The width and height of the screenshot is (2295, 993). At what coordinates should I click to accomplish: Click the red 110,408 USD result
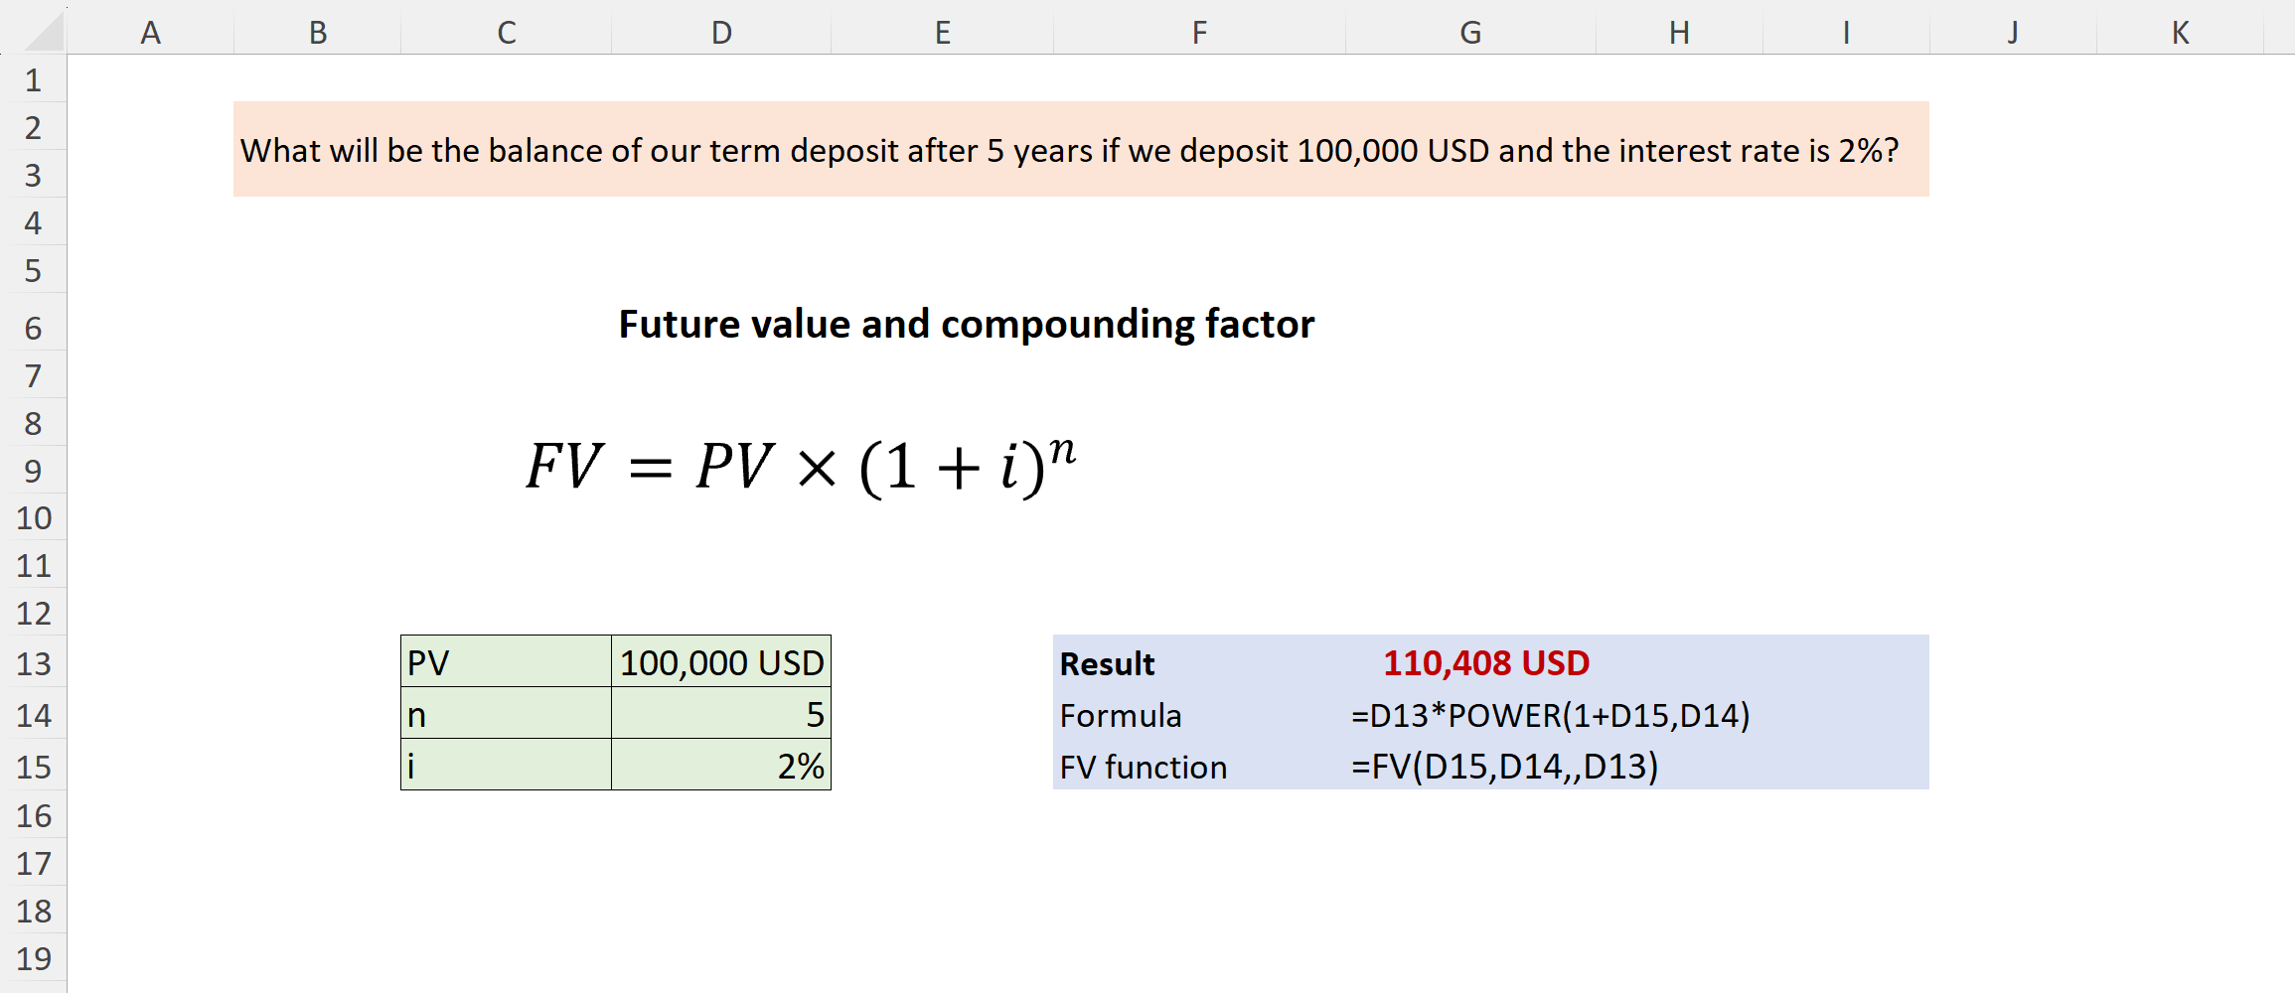[1485, 662]
